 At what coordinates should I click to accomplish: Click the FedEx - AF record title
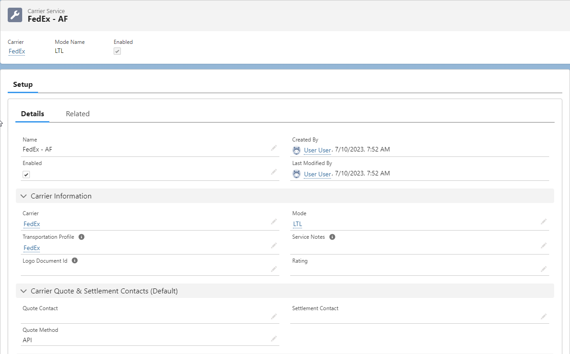(48, 19)
